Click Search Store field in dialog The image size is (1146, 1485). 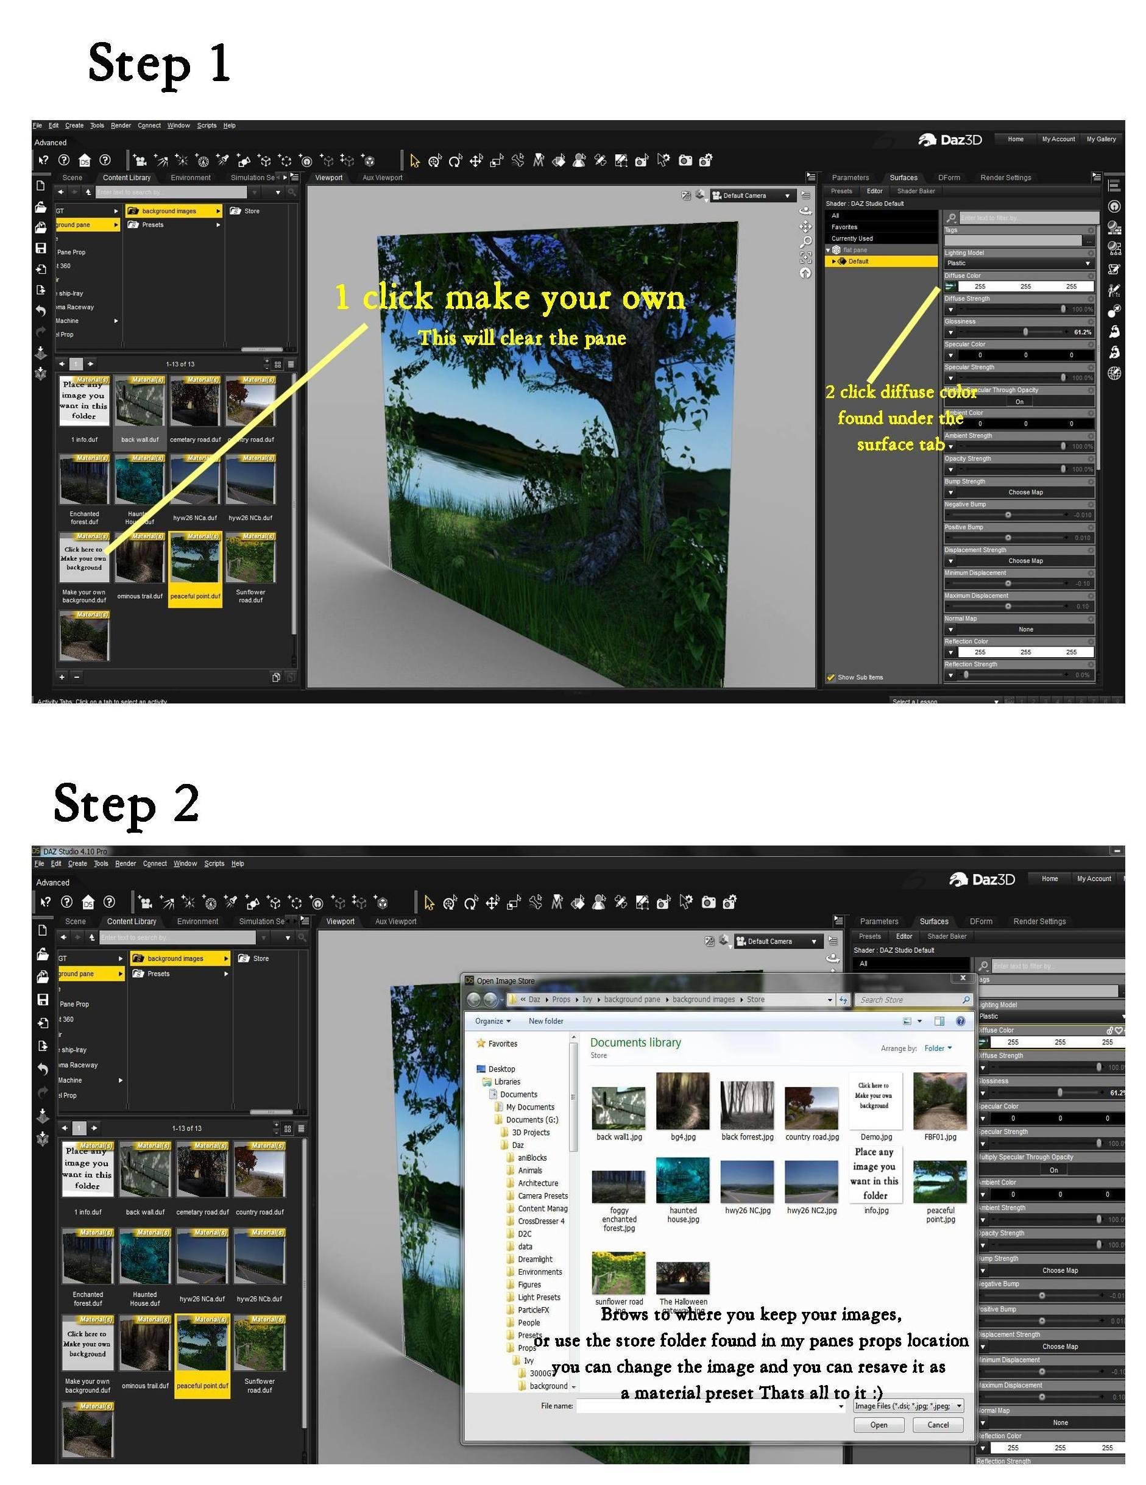914,1000
